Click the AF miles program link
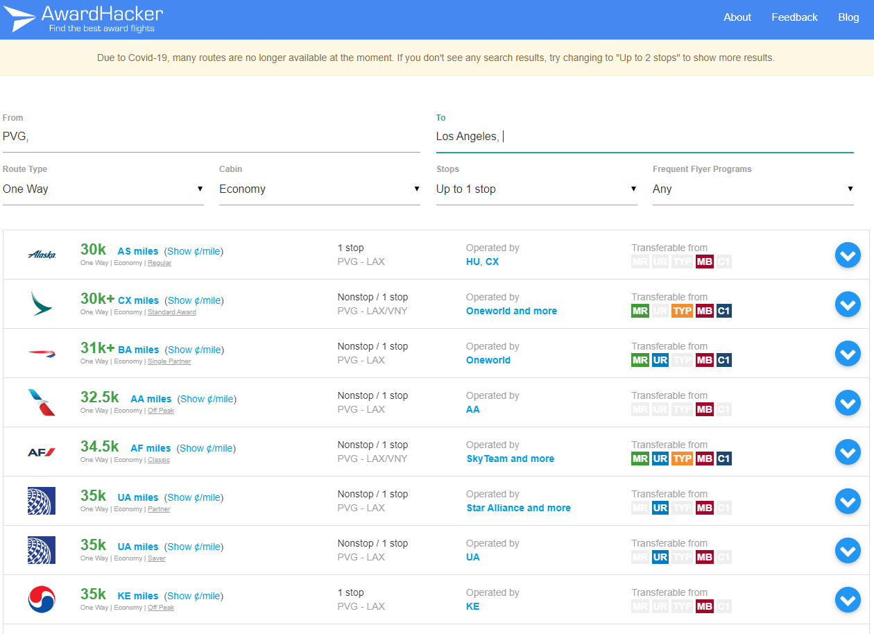Screen dimensions: 874x634 [x=151, y=448]
